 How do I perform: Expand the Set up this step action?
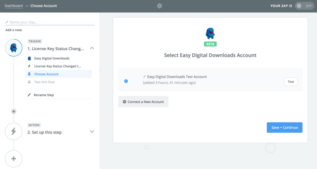[92, 131]
